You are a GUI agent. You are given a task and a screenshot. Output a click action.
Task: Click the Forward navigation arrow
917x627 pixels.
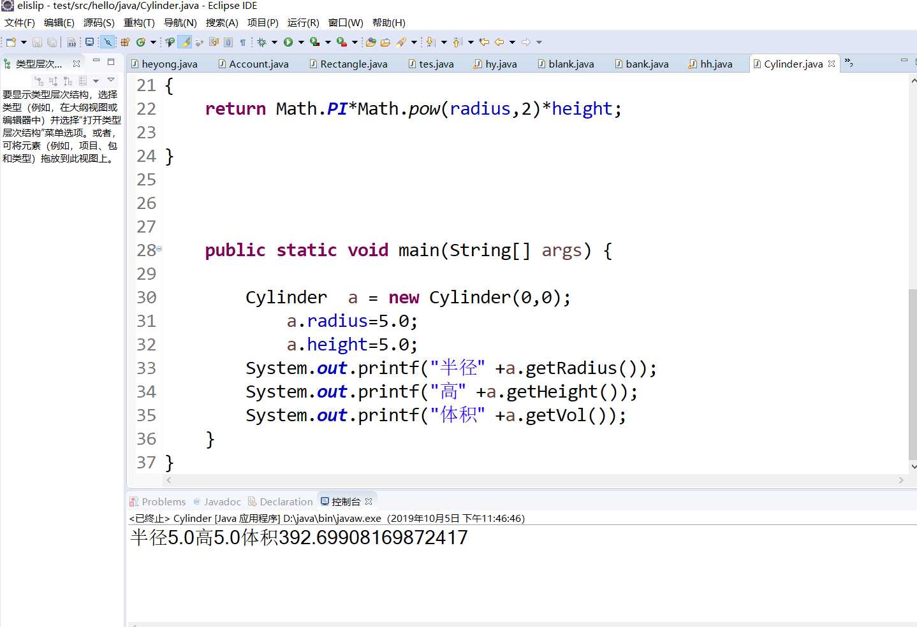click(x=526, y=42)
